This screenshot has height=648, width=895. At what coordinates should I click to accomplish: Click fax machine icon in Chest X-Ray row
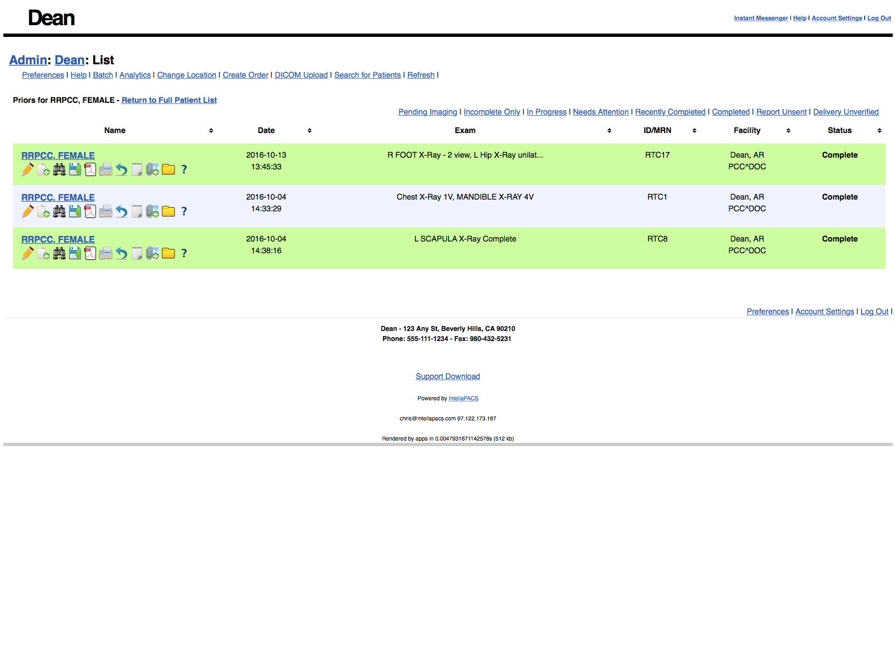tap(106, 211)
